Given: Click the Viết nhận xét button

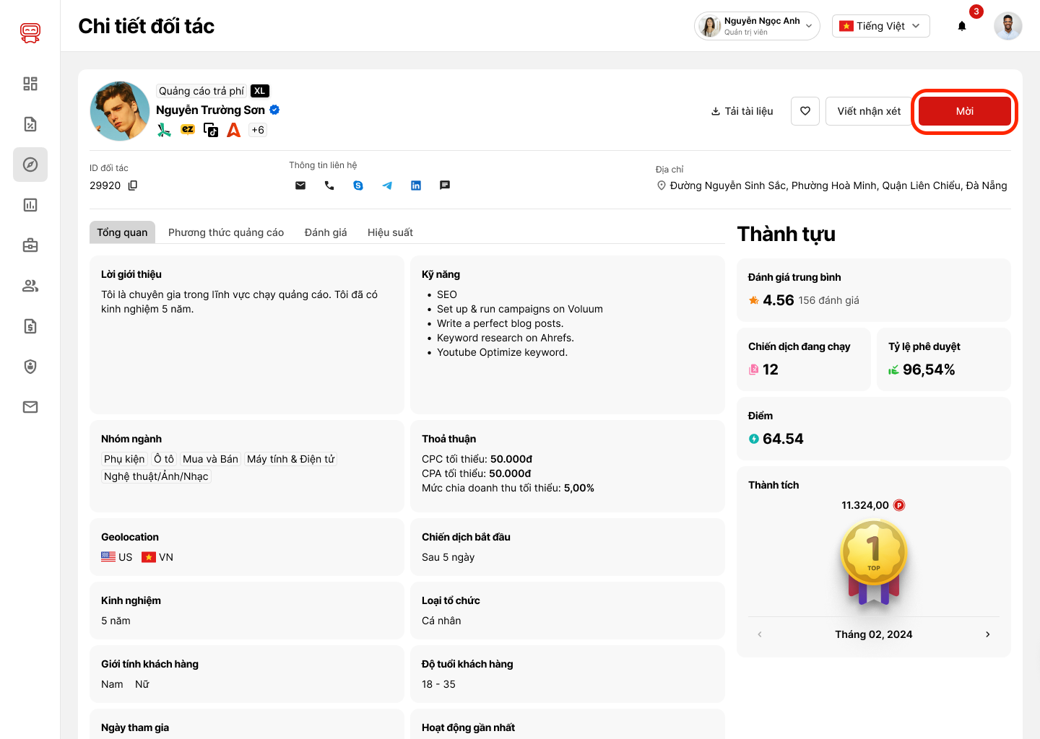Looking at the screenshot, I should click(x=869, y=111).
